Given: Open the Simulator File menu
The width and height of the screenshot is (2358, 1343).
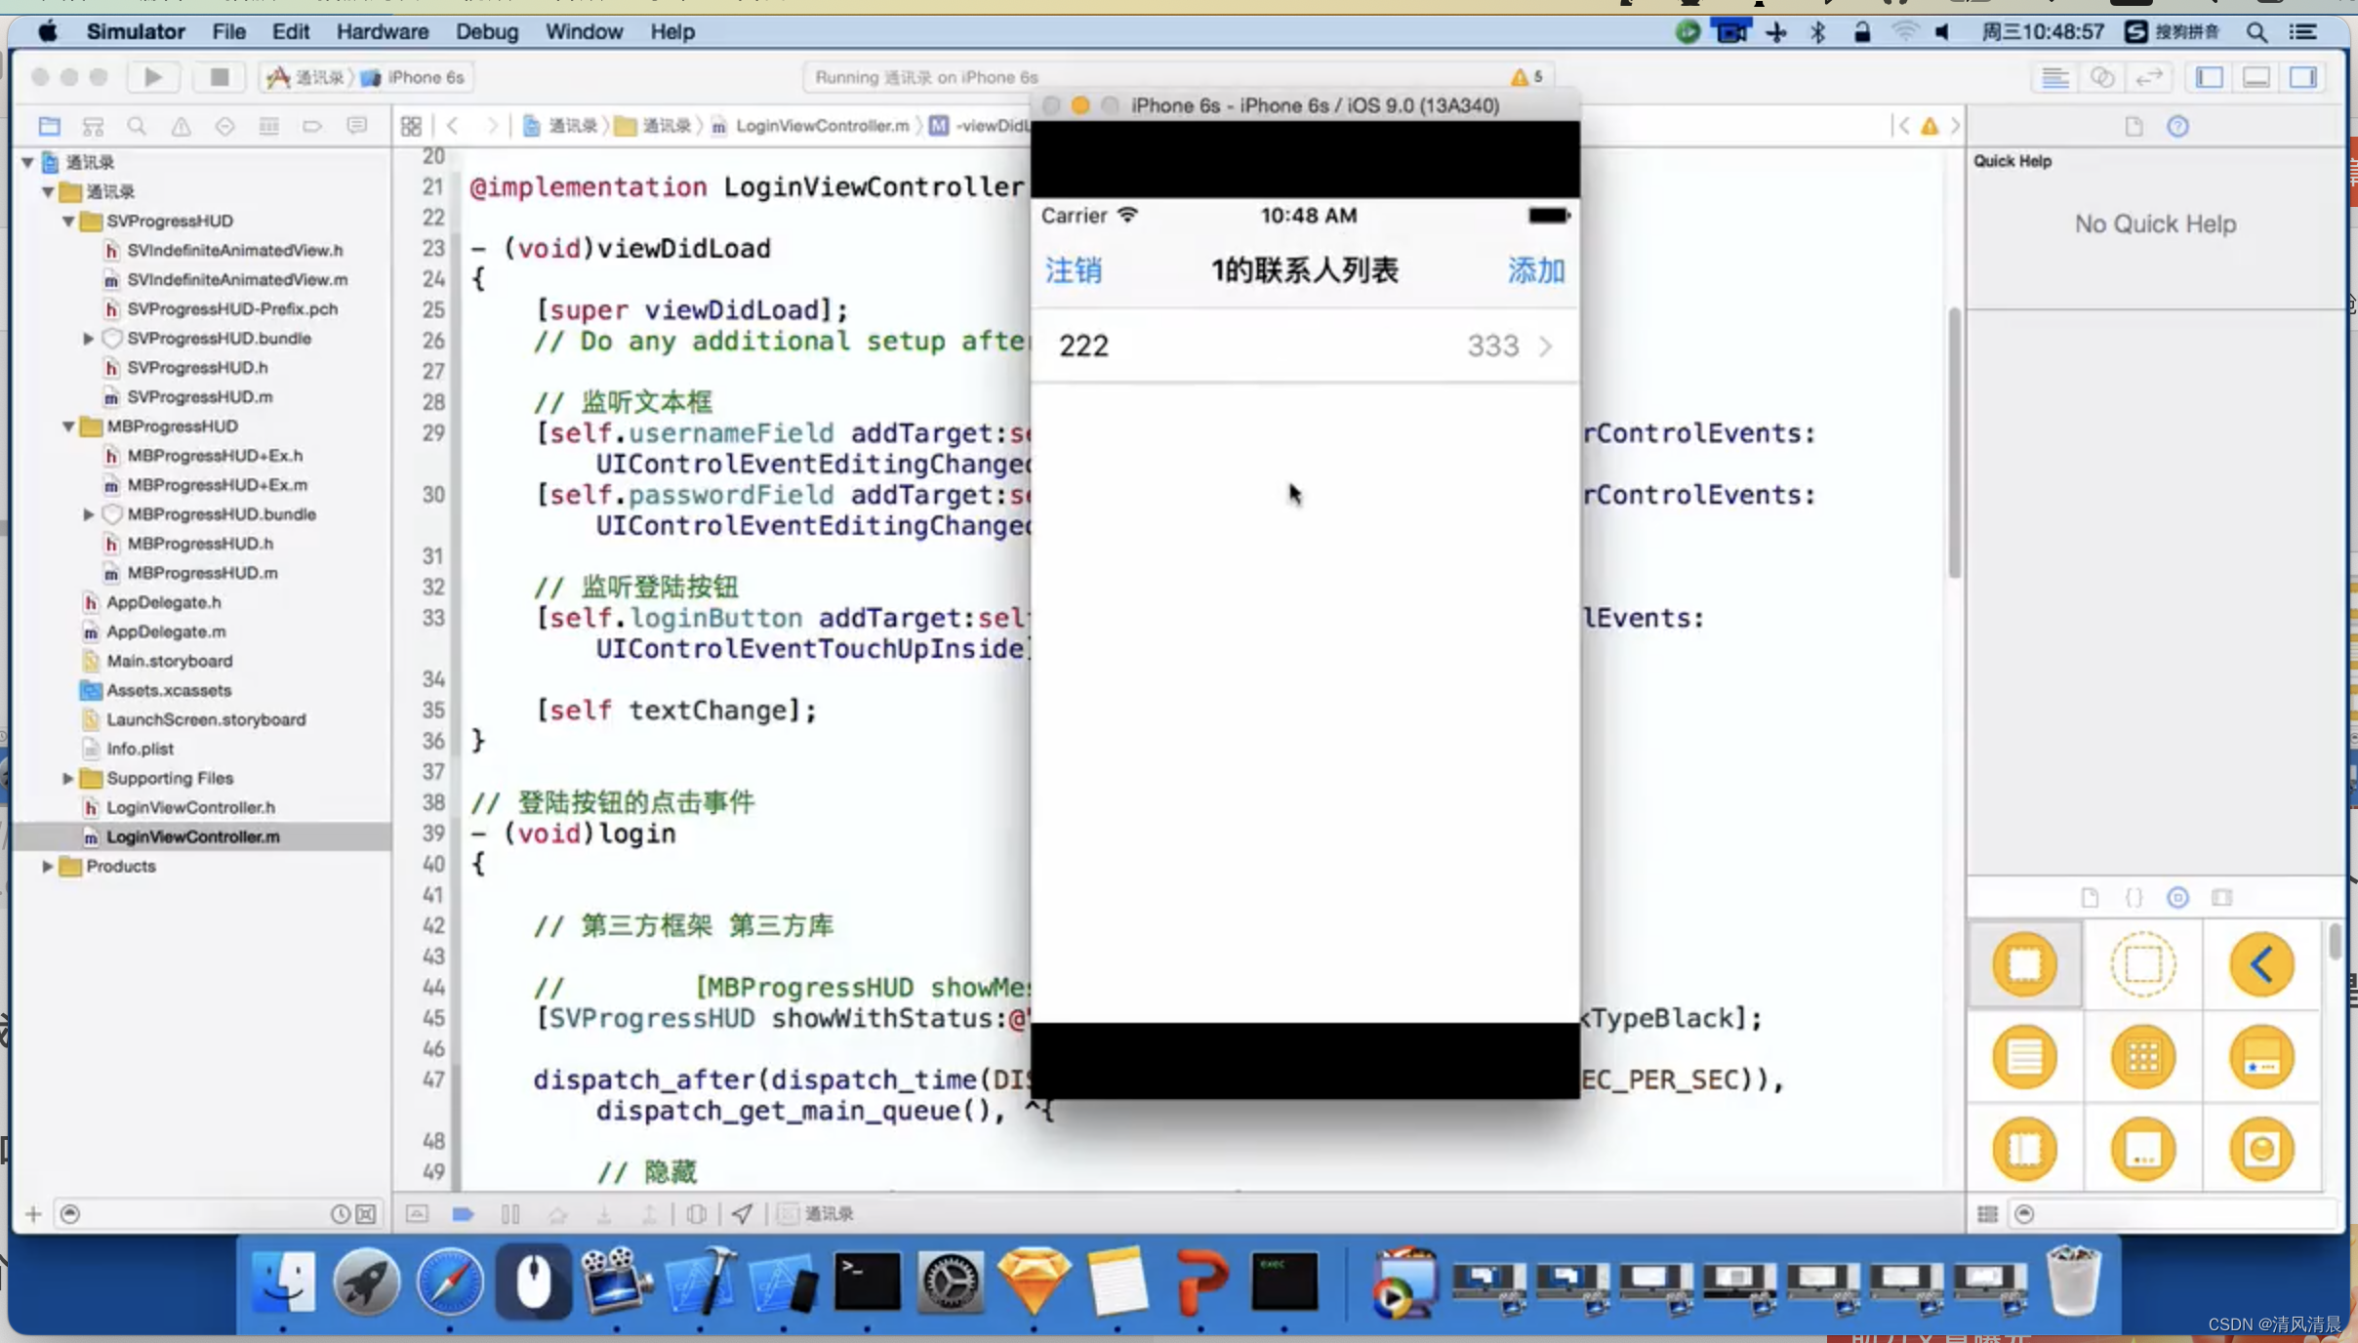Looking at the screenshot, I should coord(229,32).
